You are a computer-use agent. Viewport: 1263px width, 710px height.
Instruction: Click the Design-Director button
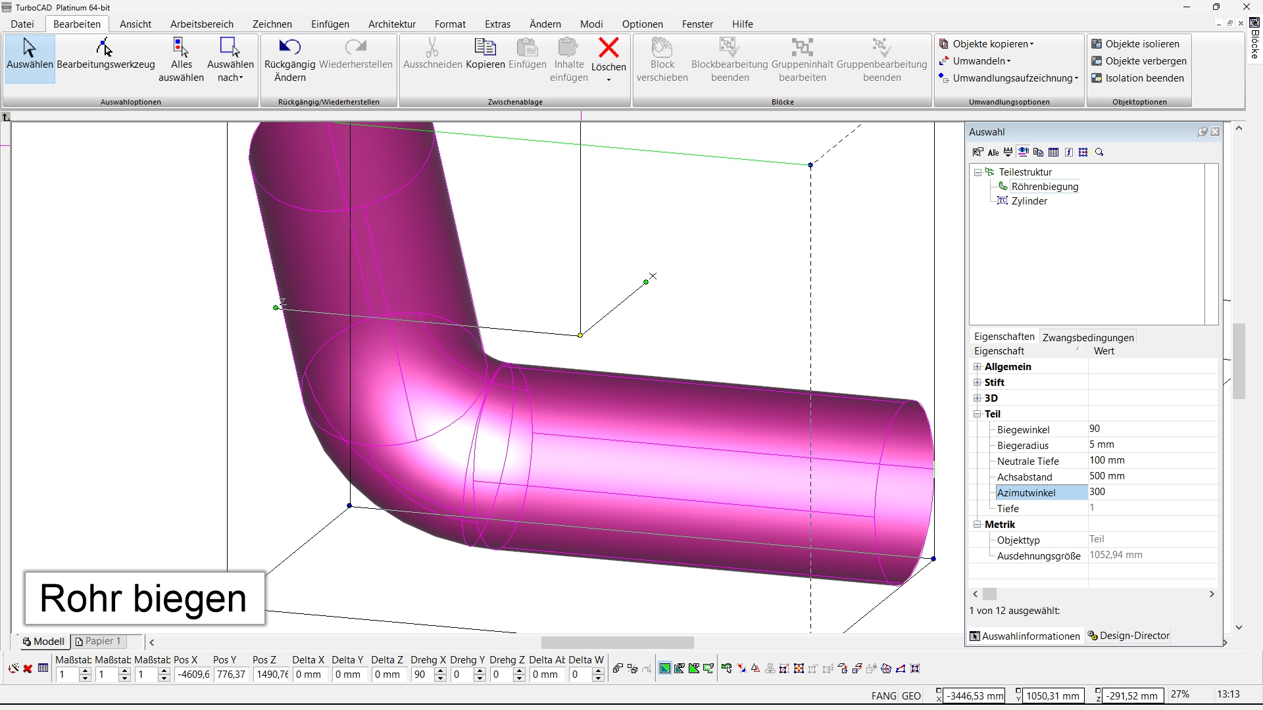(x=1129, y=636)
